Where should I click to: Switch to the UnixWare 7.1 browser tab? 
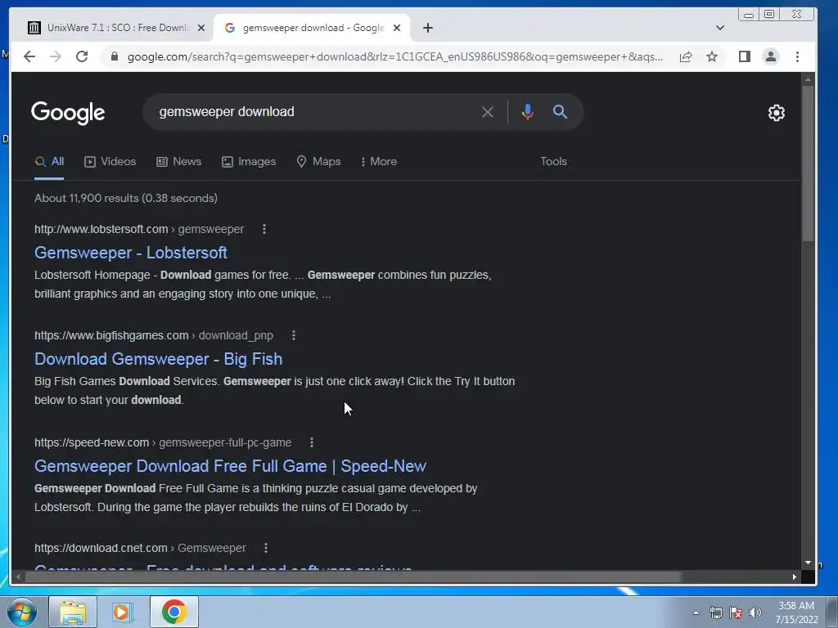pos(110,28)
